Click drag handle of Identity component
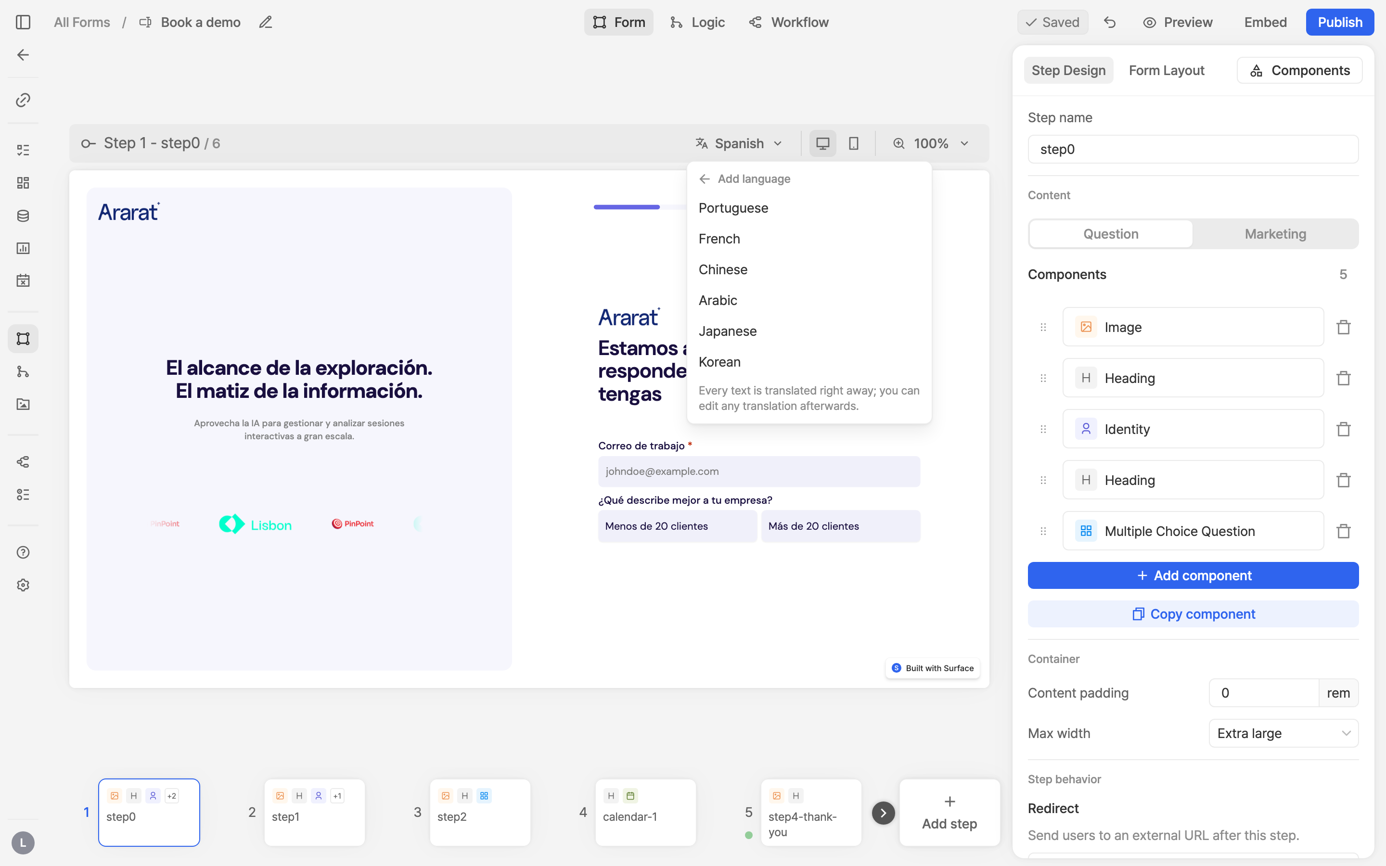1386x866 pixels. tap(1043, 429)
